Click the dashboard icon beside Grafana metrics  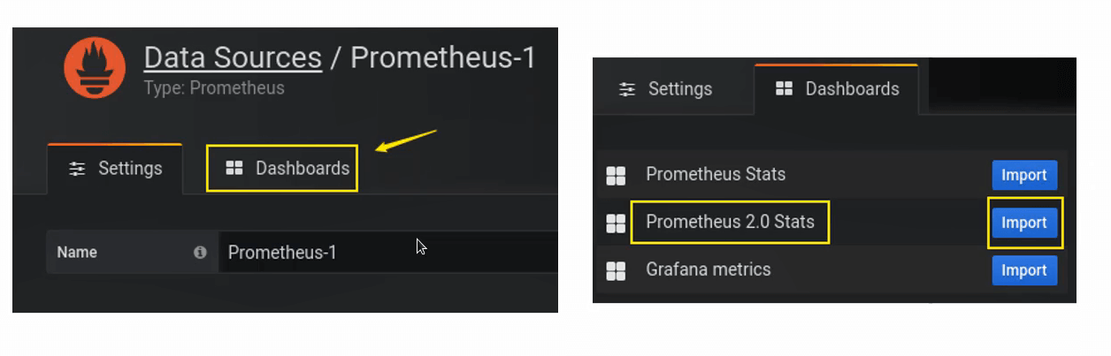coord(616,270)
